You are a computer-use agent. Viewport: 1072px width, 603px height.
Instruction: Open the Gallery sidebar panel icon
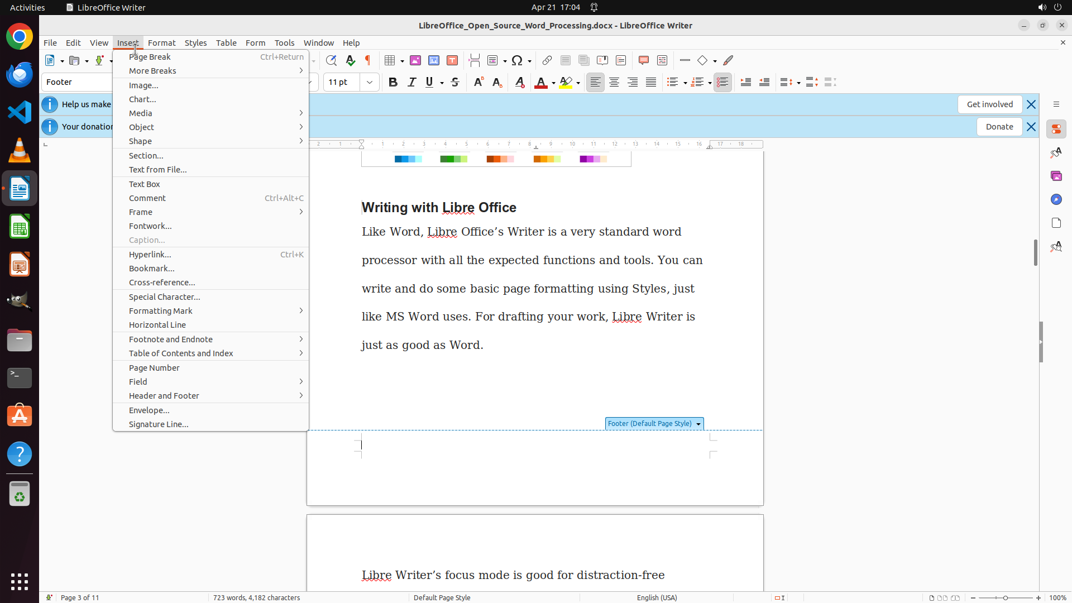[x=1056, y=176]
